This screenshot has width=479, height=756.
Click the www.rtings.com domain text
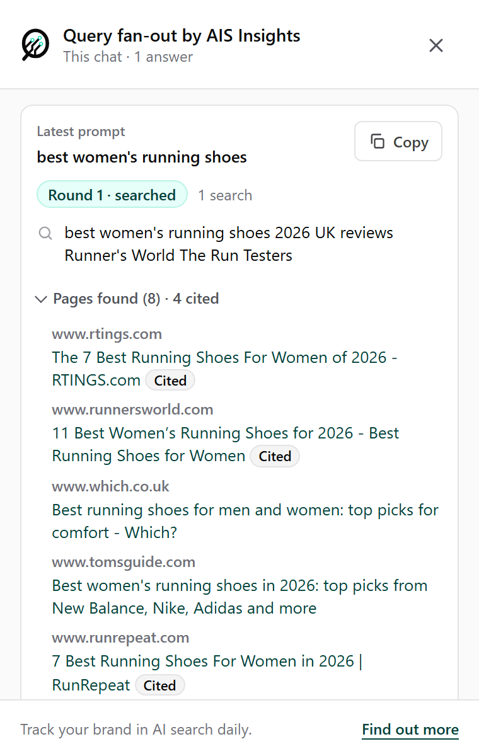(107, 334)
